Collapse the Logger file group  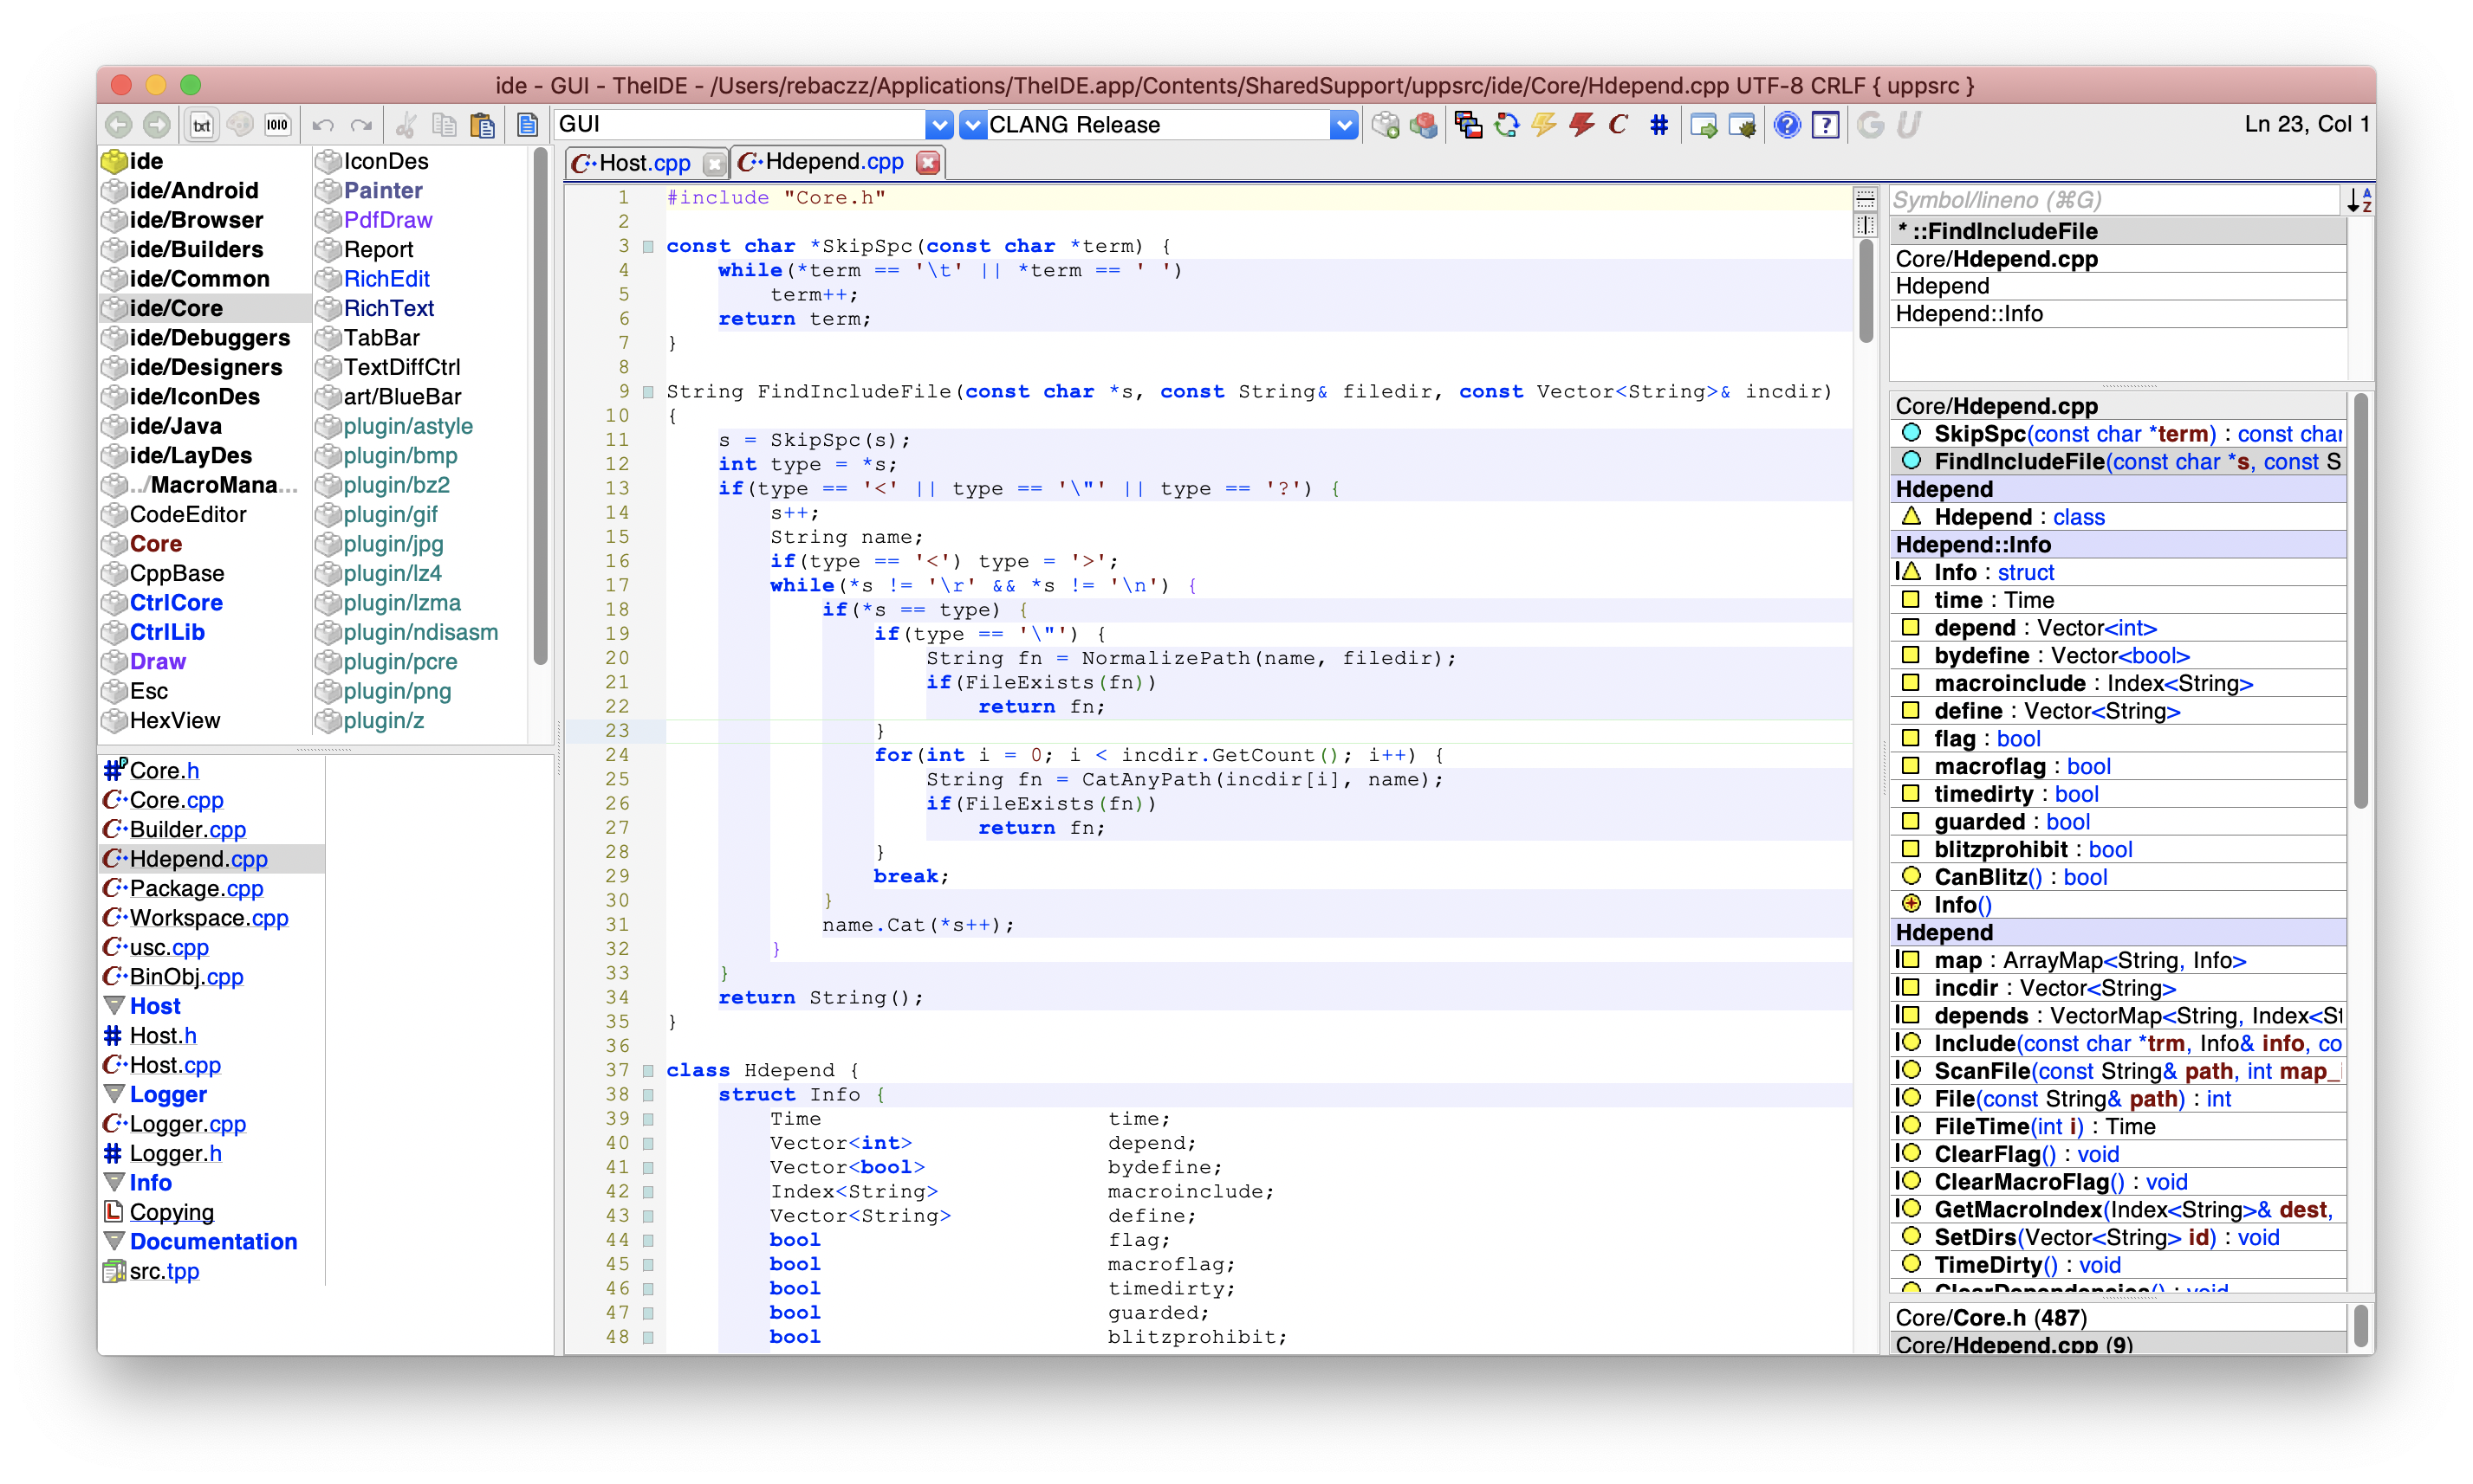click(114, 1094)
